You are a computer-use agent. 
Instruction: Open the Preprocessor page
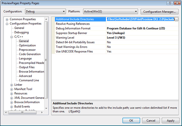coord(27,50)
